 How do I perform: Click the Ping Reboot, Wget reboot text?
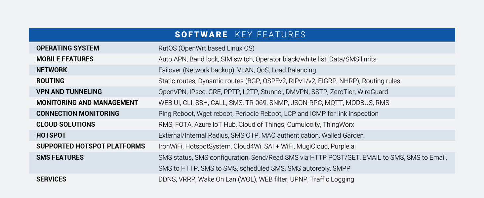tap(268, 114)
